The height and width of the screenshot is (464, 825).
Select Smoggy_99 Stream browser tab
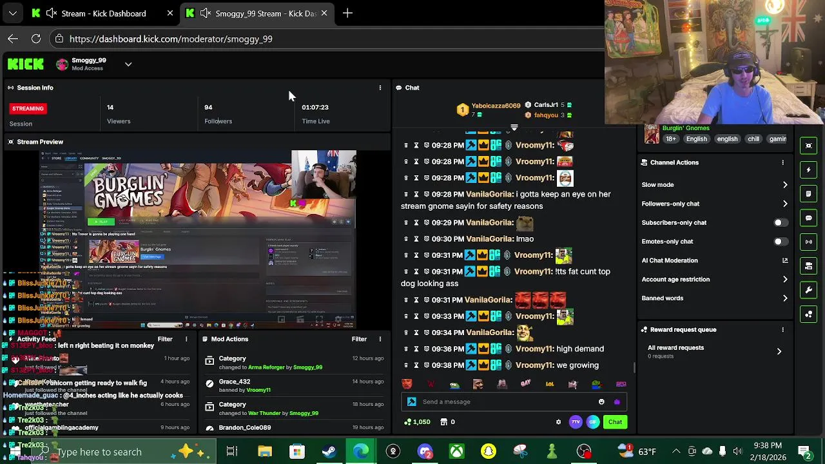point(258,13)
